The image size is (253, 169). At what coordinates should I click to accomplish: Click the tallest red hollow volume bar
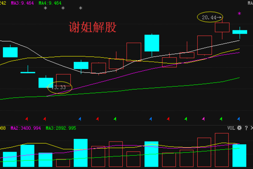coord(221,150)
